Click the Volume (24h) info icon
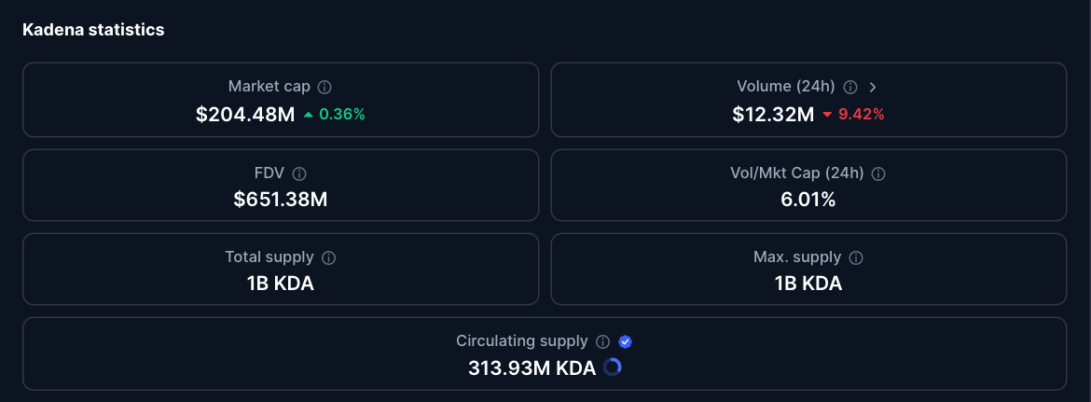This screenshot has height=402, width=1091. [x=850, y=87]
